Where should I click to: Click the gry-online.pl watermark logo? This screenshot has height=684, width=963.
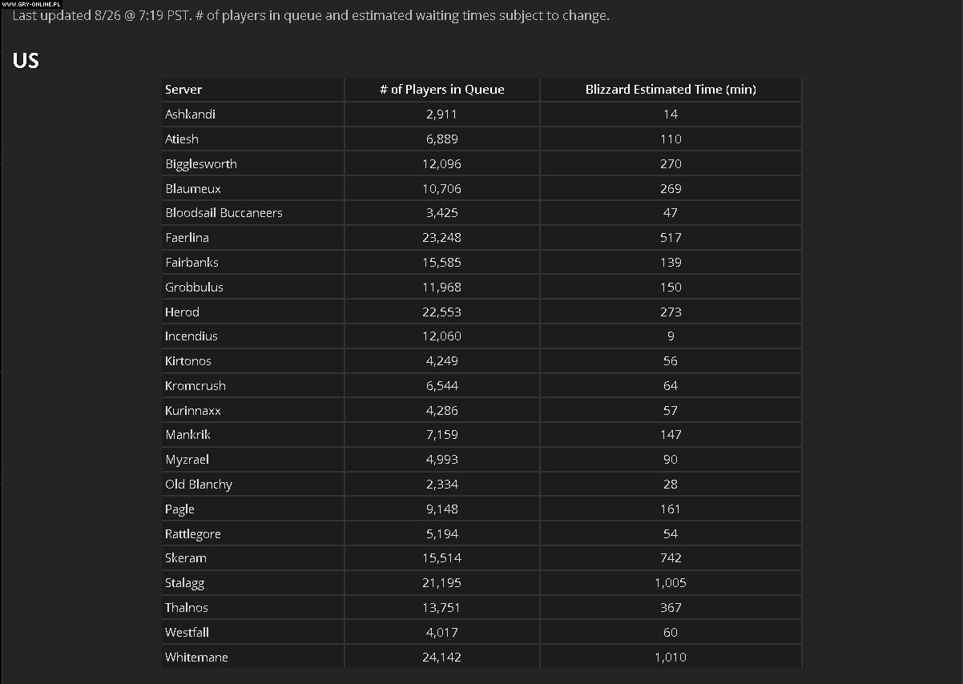pyautogui.click(x=30, y=4)
